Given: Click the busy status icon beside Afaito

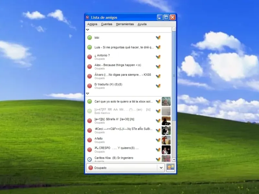Looking at the screenshot, I should coord(90,140).
